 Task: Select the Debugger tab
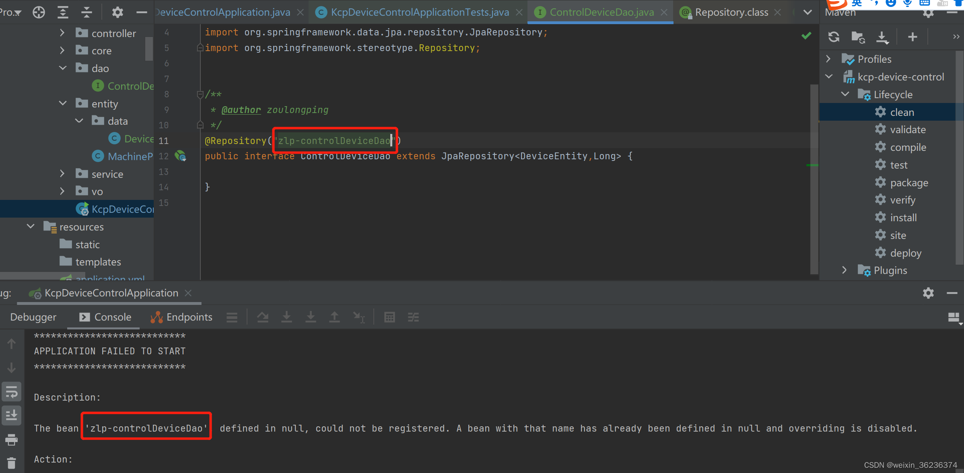pos(33,317)
